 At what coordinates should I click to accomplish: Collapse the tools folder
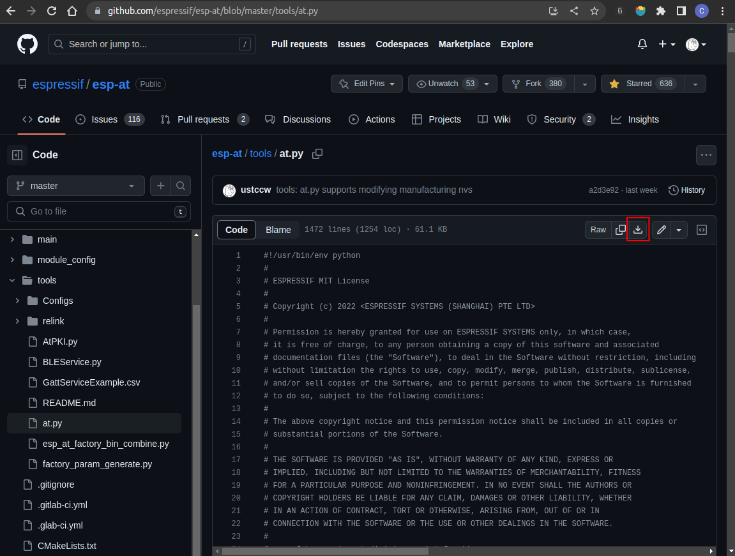pyautogui.click(x=11, y=280)
